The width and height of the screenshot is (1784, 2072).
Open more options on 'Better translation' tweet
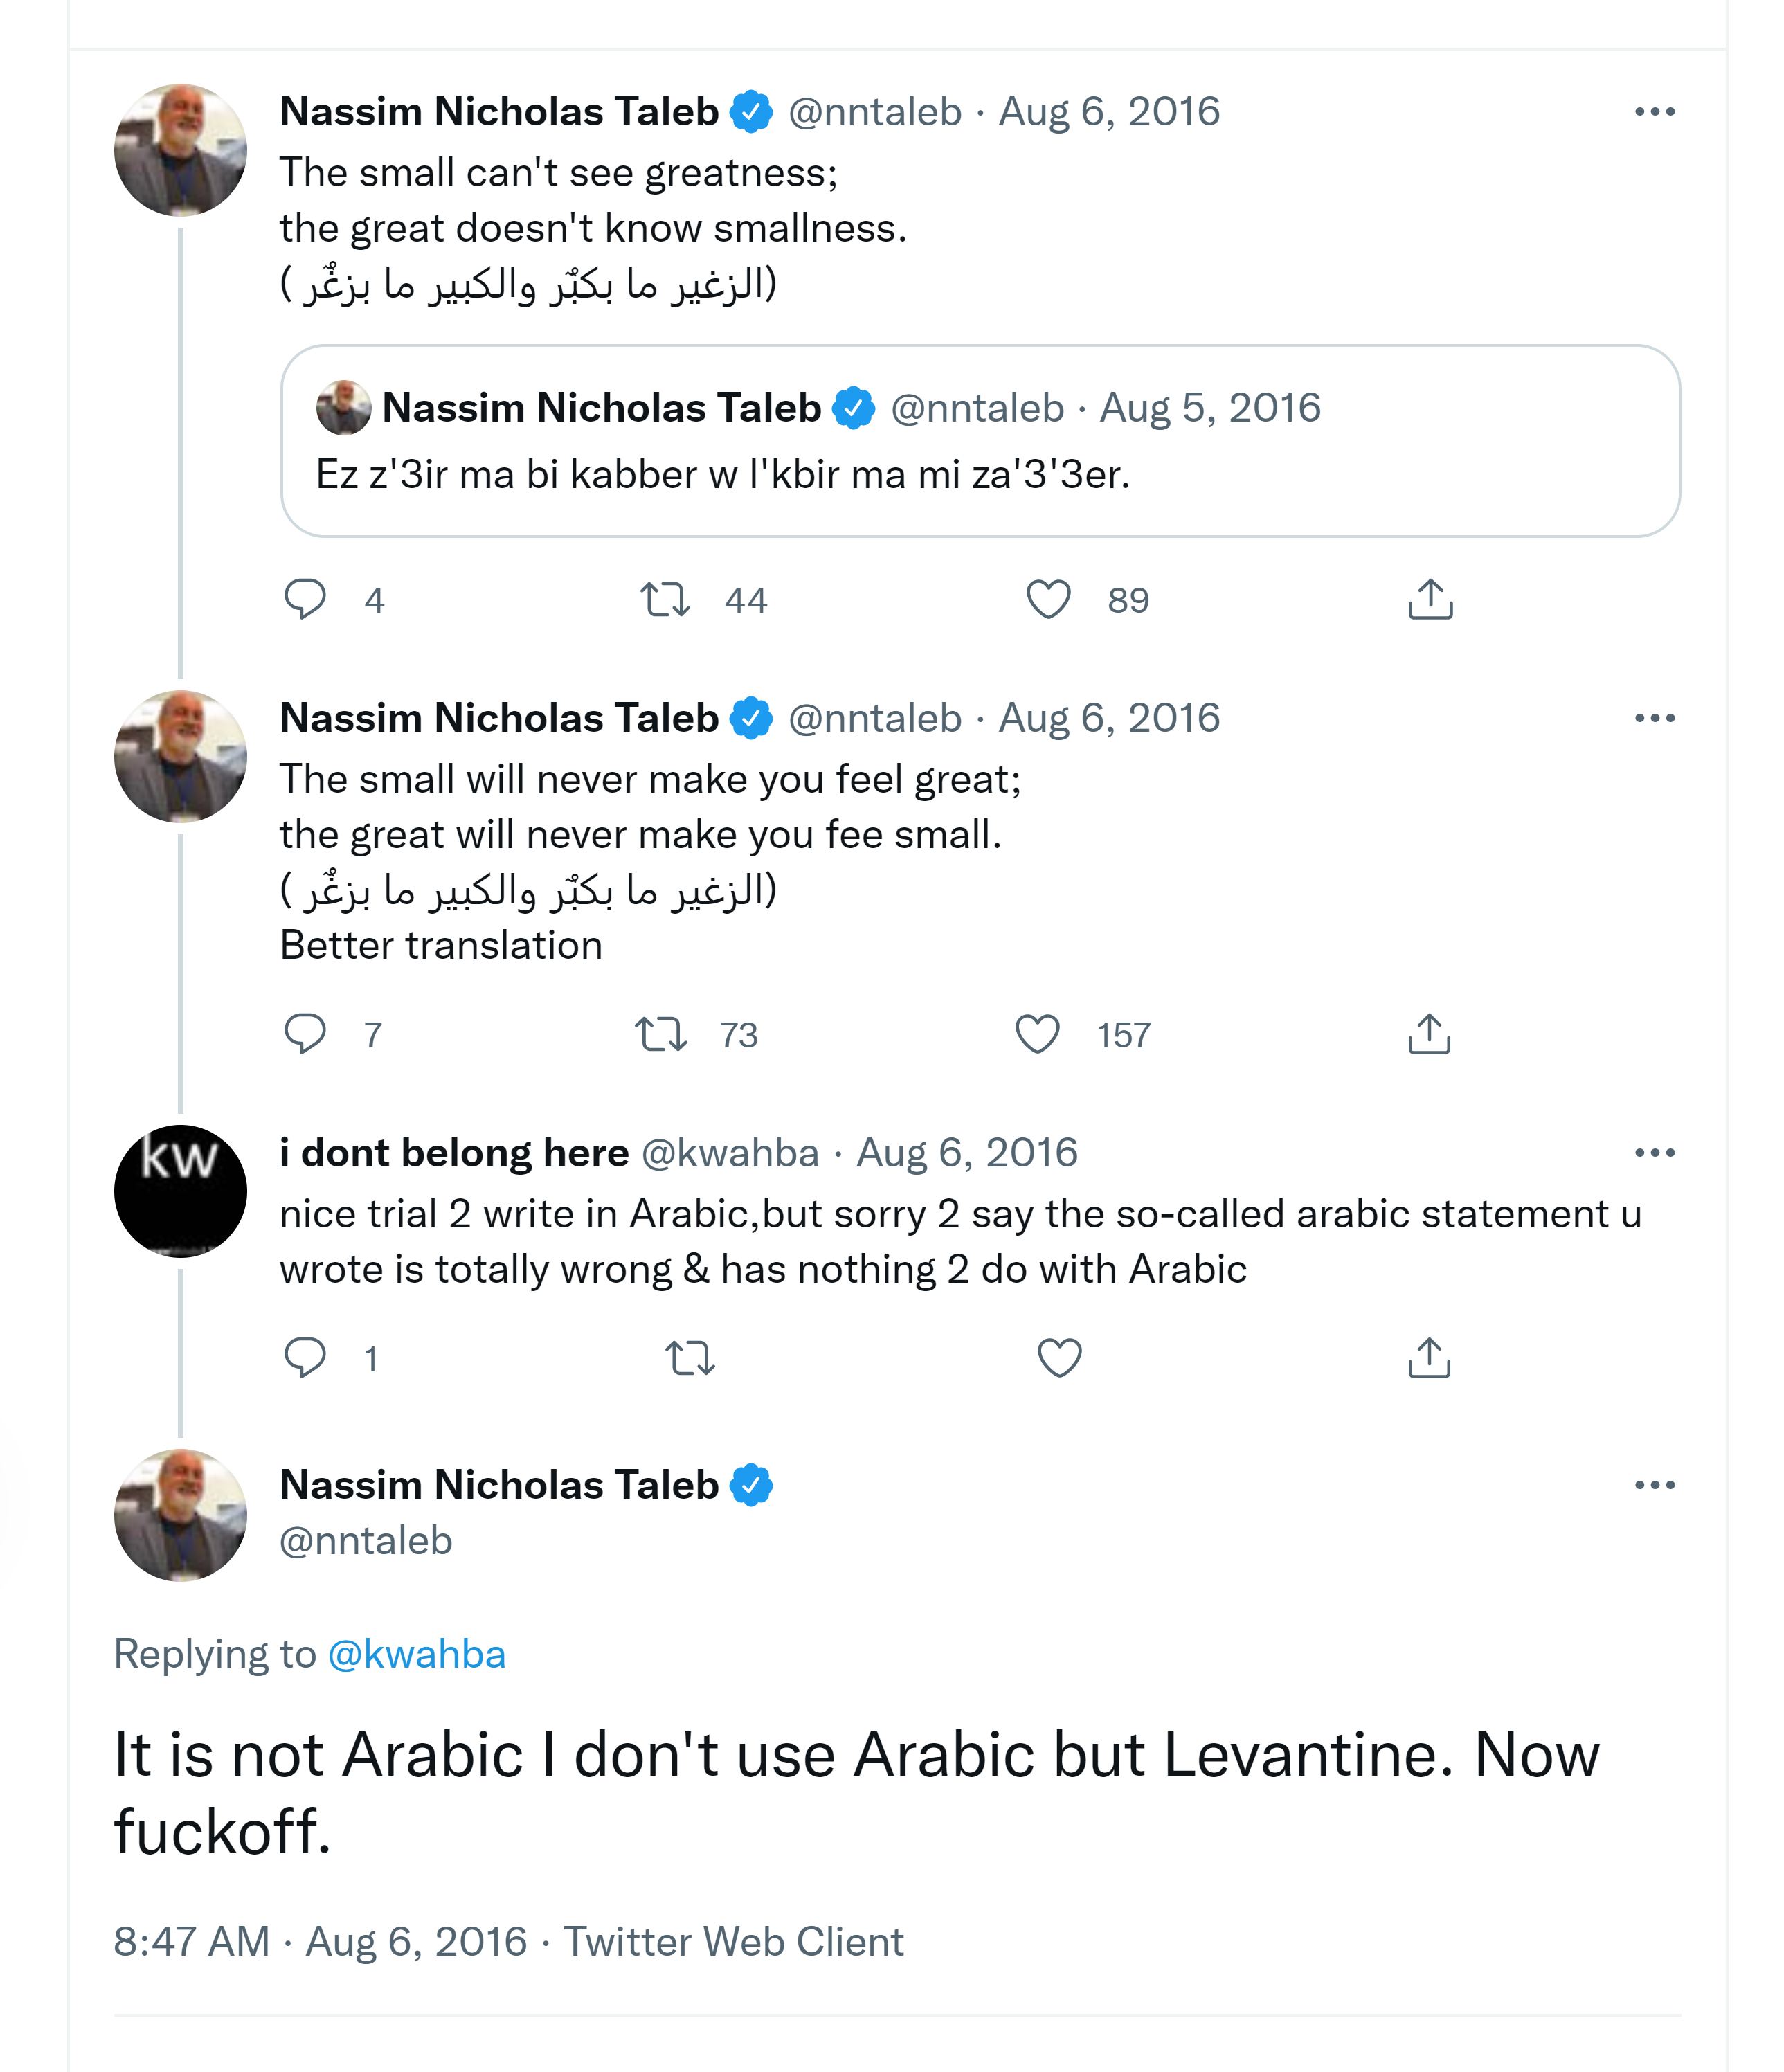click(1654, 718)
